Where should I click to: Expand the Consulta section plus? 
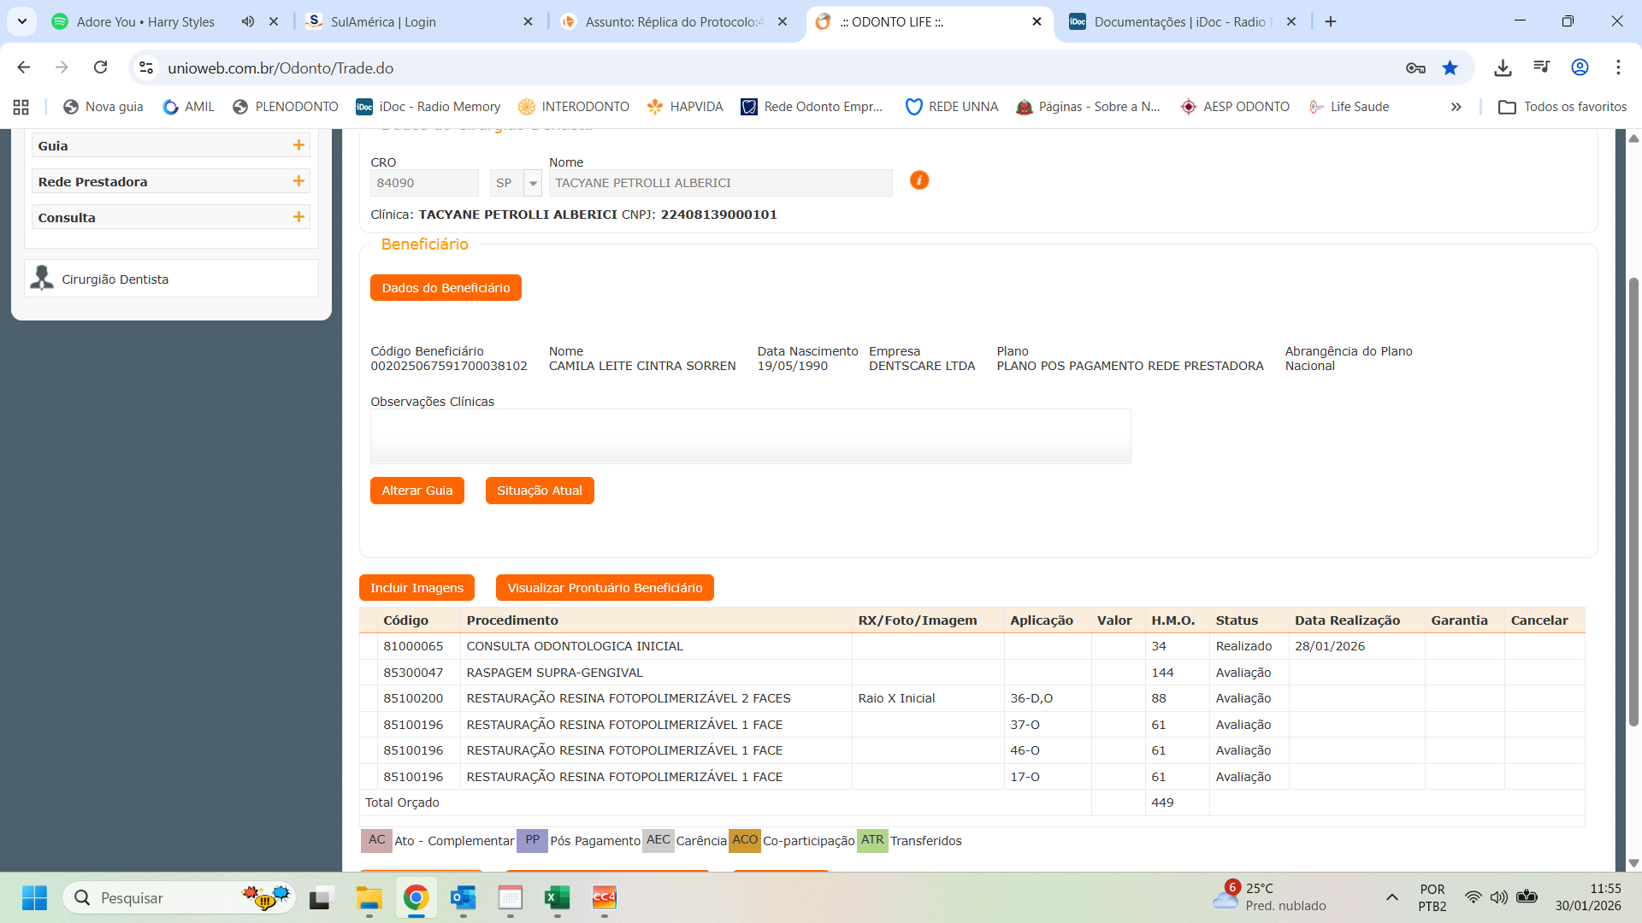(x=298, y=217)
